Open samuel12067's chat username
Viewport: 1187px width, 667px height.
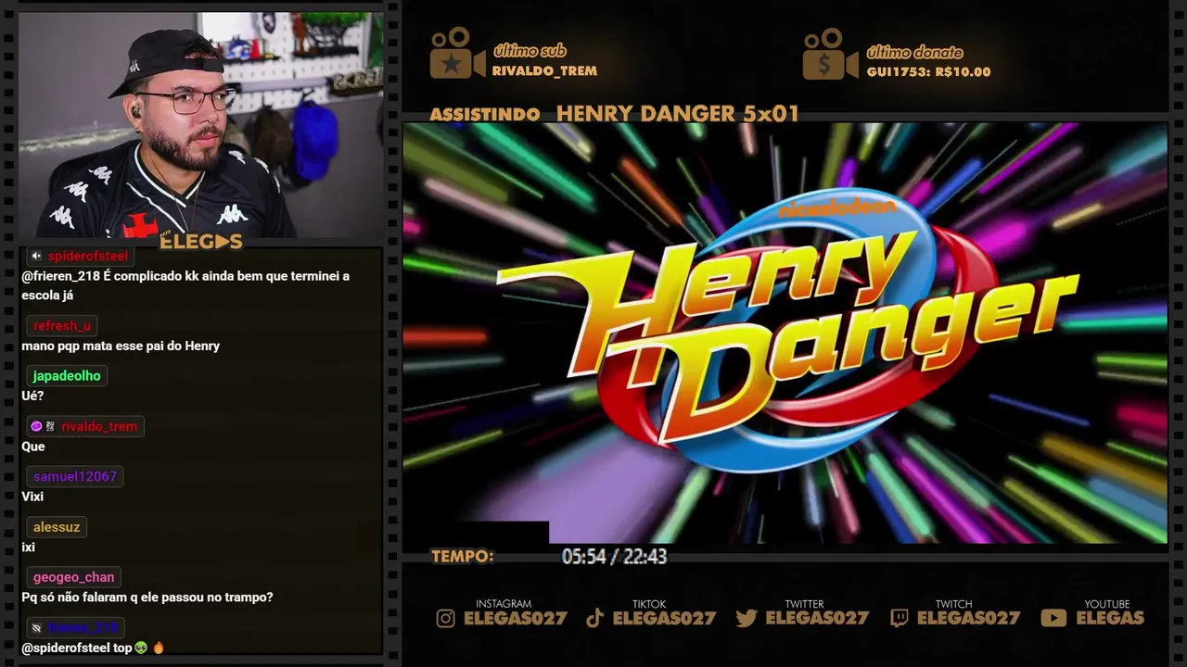[x=75, y=476]
